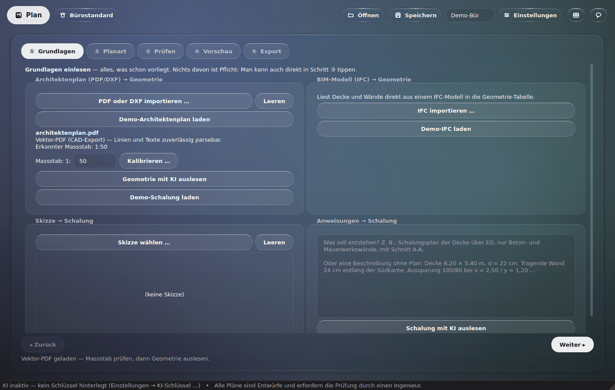Proceed with the Weiter button
Image resolution: width=615 pixels, height=390 pixels.
(x=572, y=344)
